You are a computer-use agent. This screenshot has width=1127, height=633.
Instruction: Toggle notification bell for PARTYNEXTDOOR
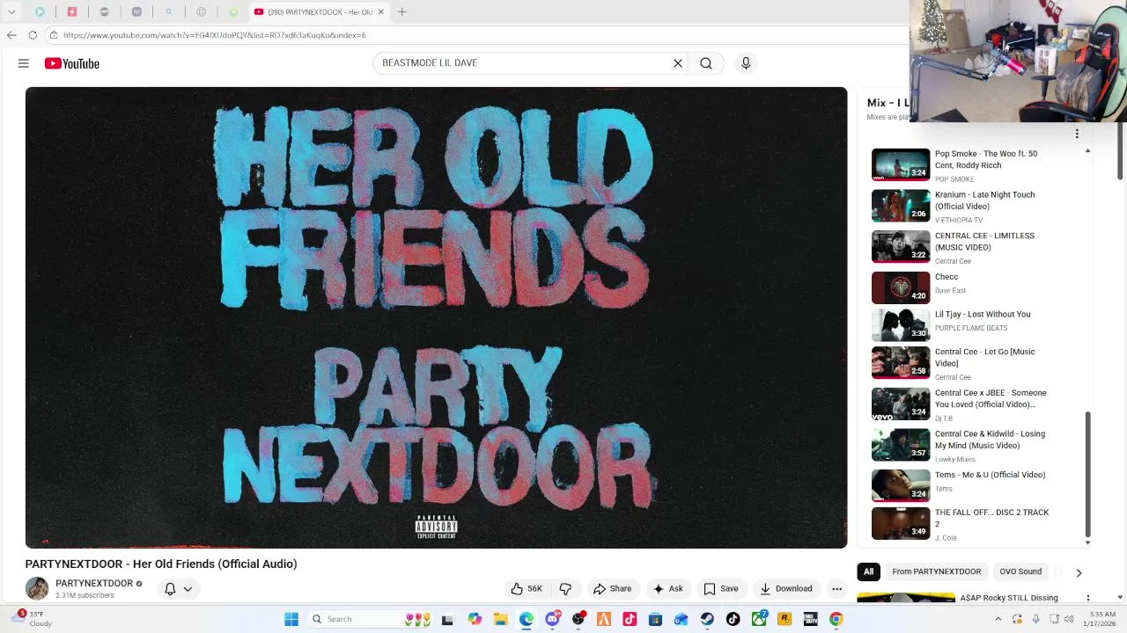[170, 589]
